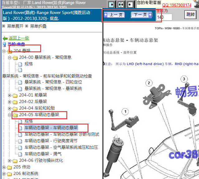The width and height of the screenshot is (199, 179).
Task: Click document icon beside 漏气
Action: (20, 154)
